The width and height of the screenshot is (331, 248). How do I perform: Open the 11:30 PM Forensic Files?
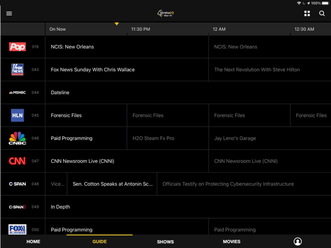point(168,116)
